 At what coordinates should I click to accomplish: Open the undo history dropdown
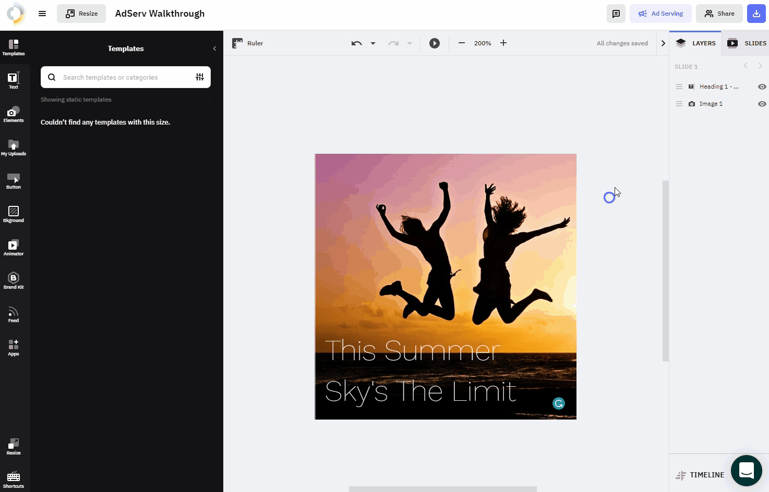373,43
